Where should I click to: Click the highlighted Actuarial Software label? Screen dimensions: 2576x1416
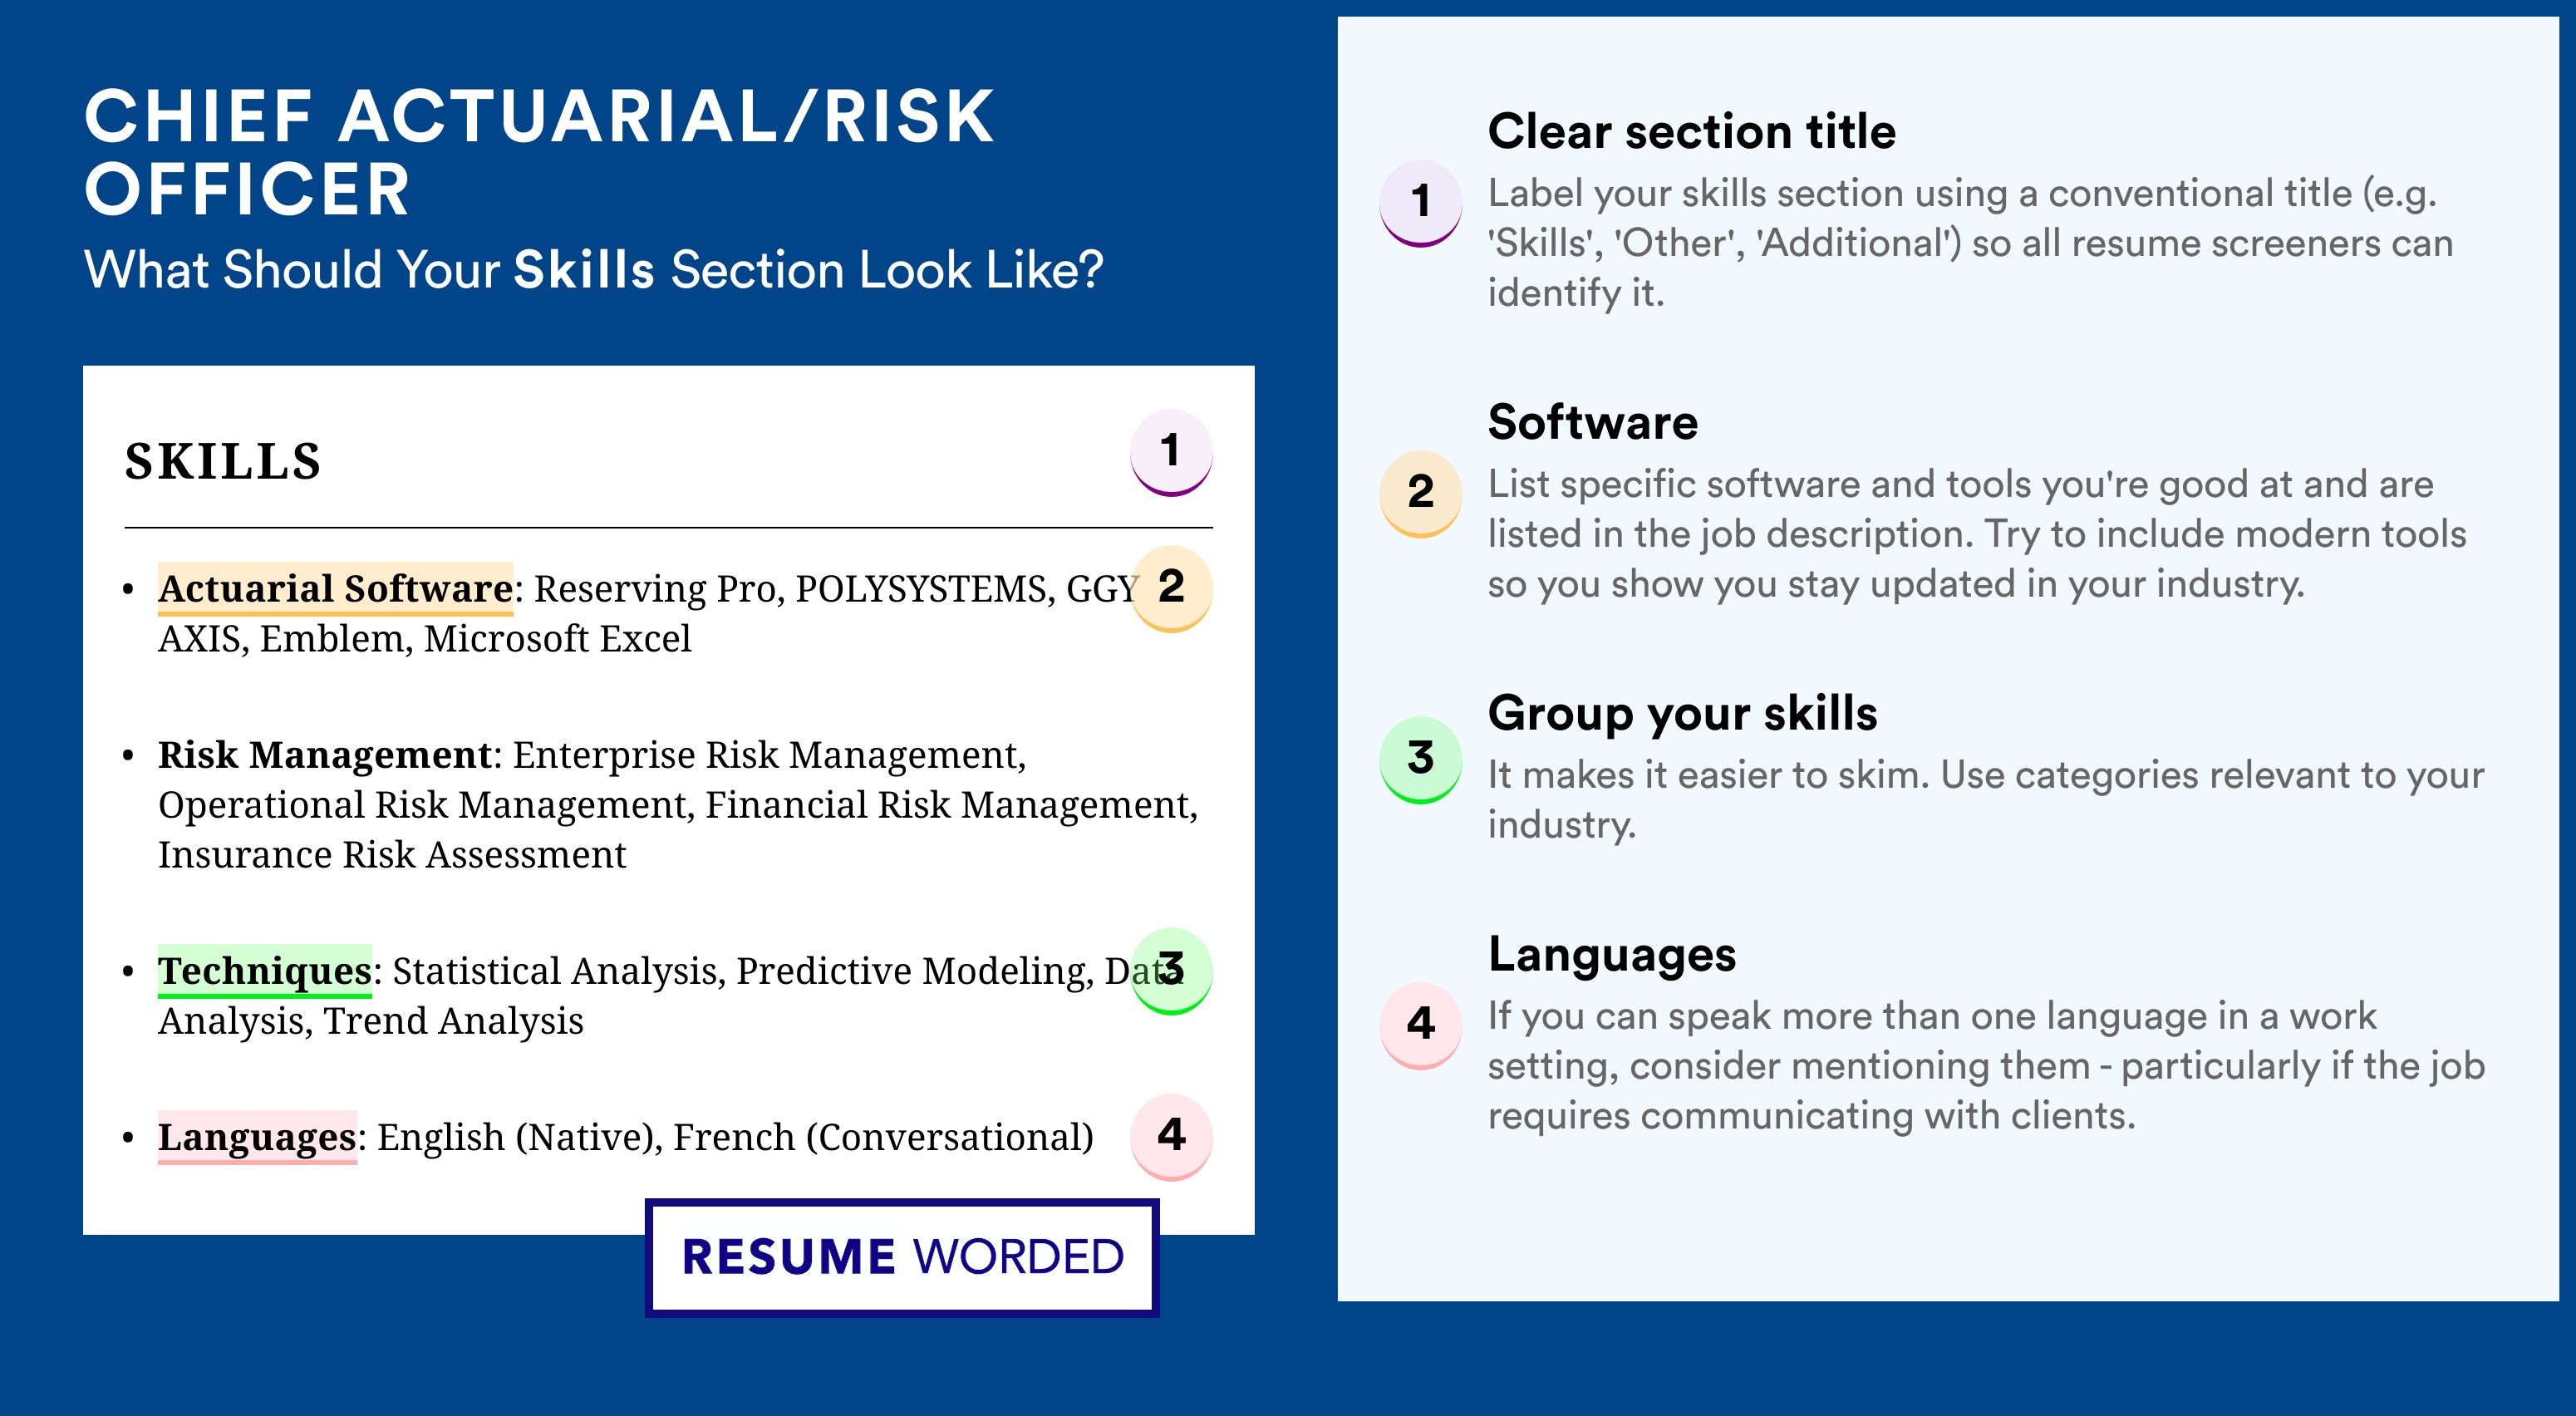point(335,588)
